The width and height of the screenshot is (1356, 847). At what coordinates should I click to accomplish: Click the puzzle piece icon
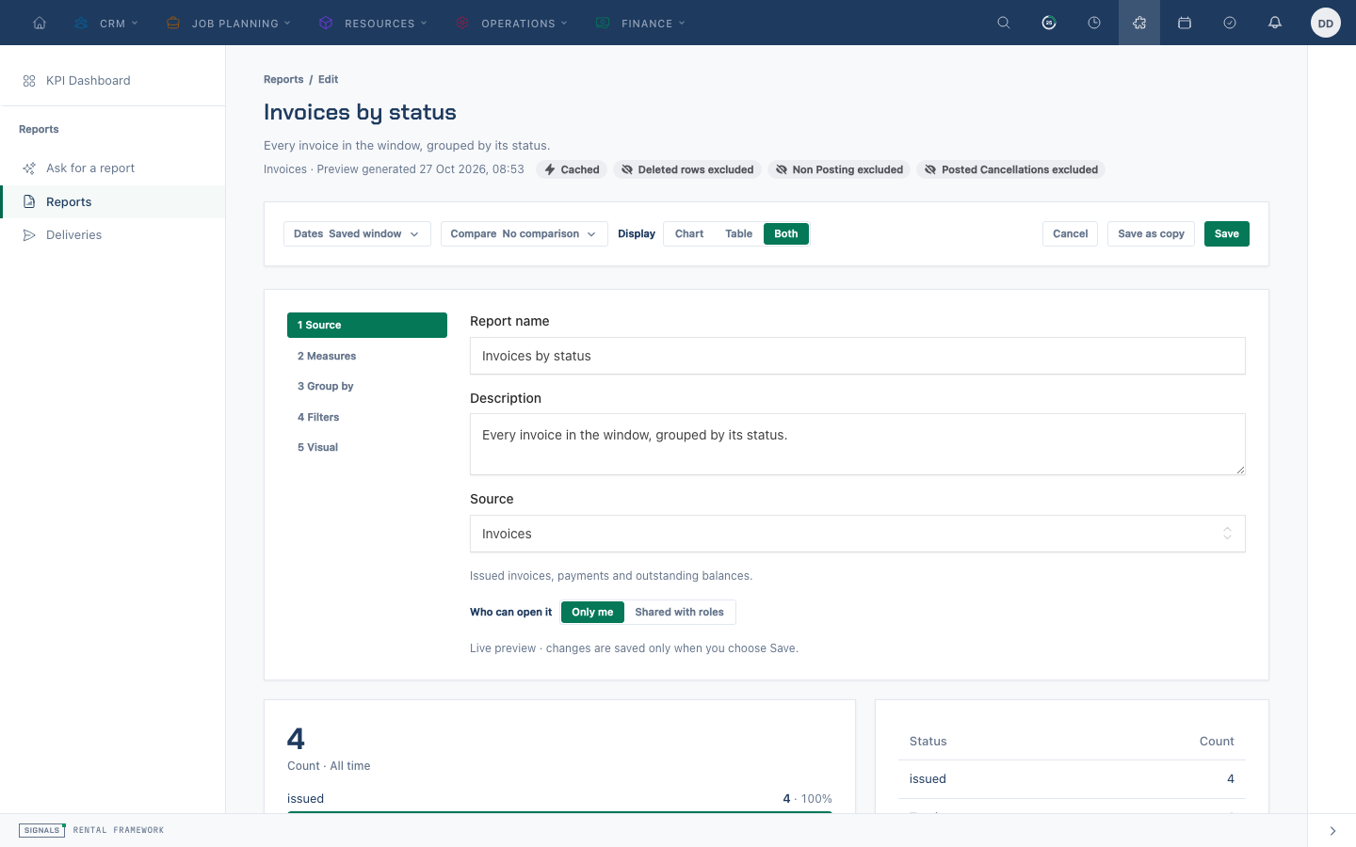click(1139, 23)
